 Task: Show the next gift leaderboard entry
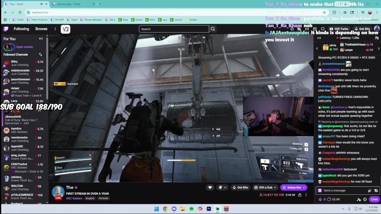click(x=379, y=48)
